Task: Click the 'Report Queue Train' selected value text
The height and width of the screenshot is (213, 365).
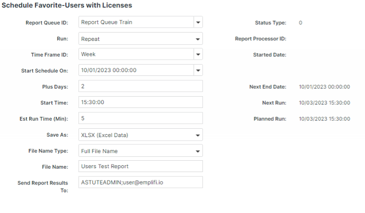Action: [x=107, y=22]
